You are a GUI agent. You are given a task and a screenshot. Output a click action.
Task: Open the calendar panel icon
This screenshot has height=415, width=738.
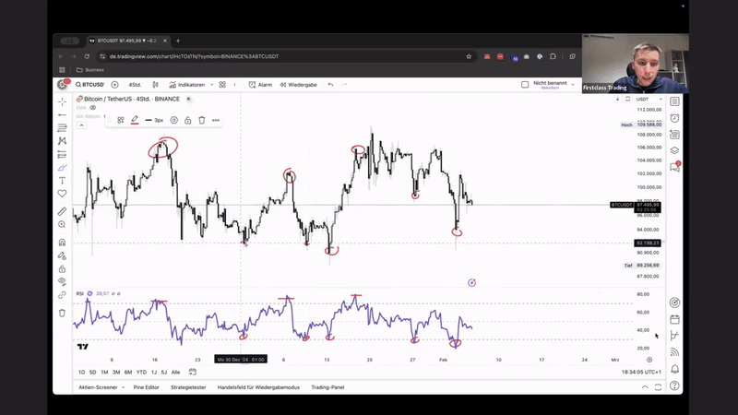point(675,319)
